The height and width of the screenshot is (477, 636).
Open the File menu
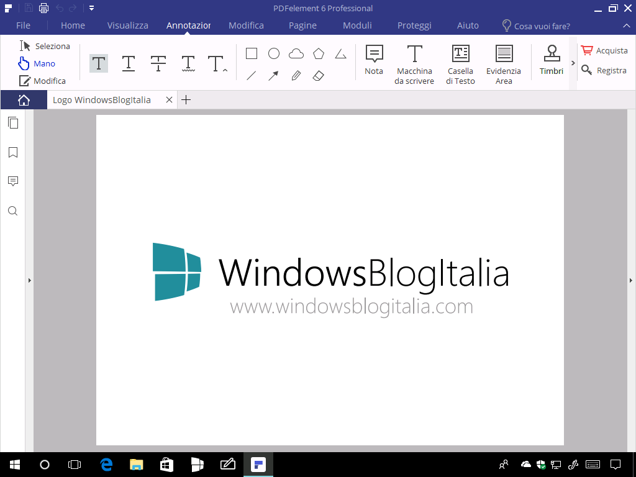coord(23,25)
